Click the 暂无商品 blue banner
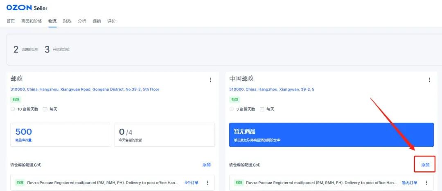The height and width of the screenshot is (191, 442). pos(331,134)
